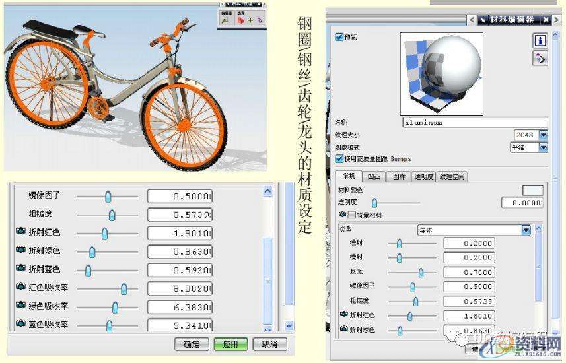Click the material inspect icon below info button

[x=540, y=59]
